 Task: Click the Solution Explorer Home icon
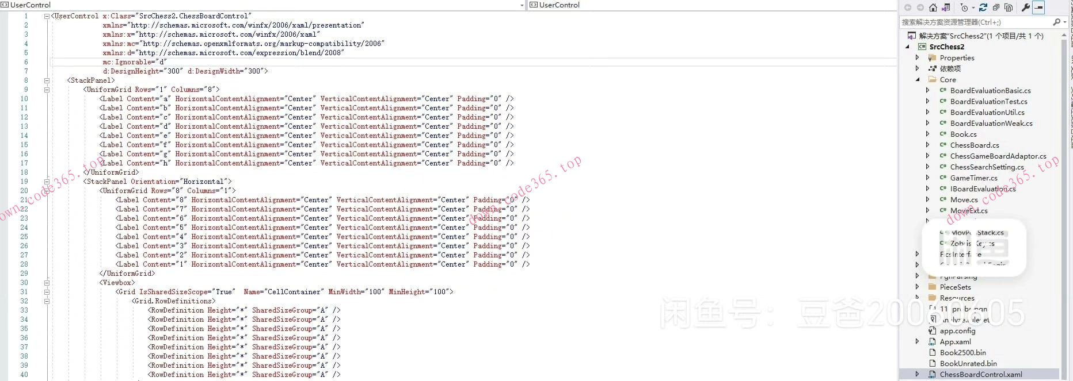point(933,7)
